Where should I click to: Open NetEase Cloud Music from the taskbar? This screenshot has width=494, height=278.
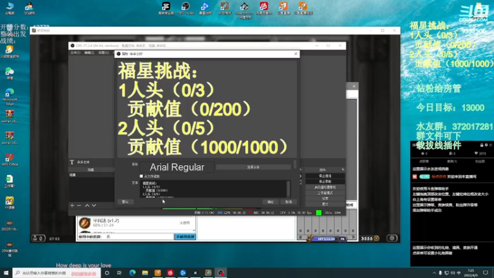coord(170,273)
